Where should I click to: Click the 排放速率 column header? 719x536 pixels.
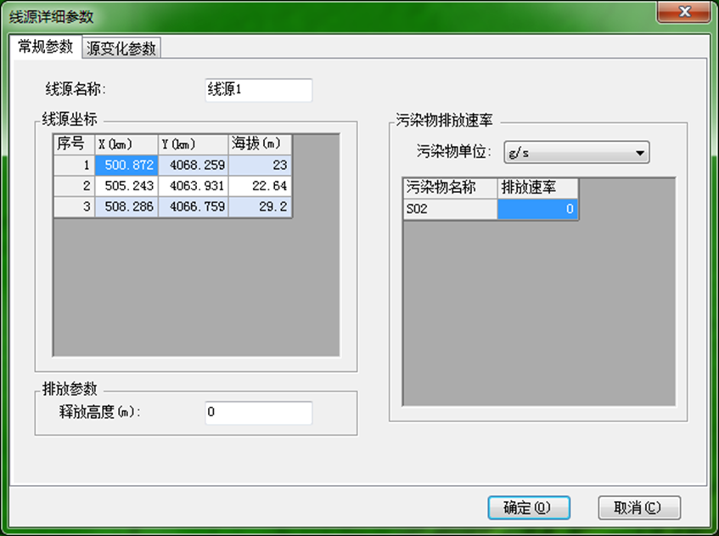(x=537, y=187)
